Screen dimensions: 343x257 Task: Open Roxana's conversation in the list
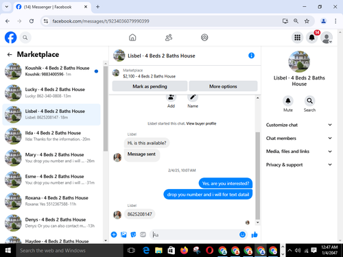coord(51,201)
